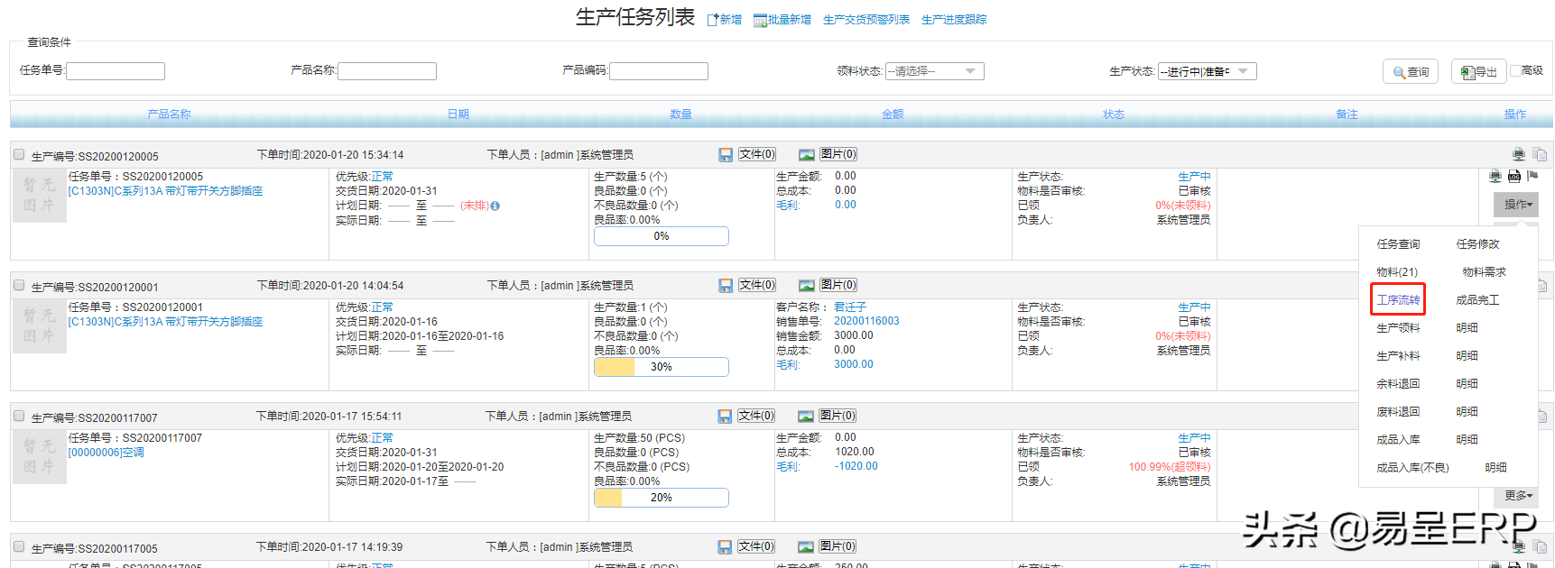Tick checkbox for order SS20200120005
Screen dimensions: 1555x568
19,155
